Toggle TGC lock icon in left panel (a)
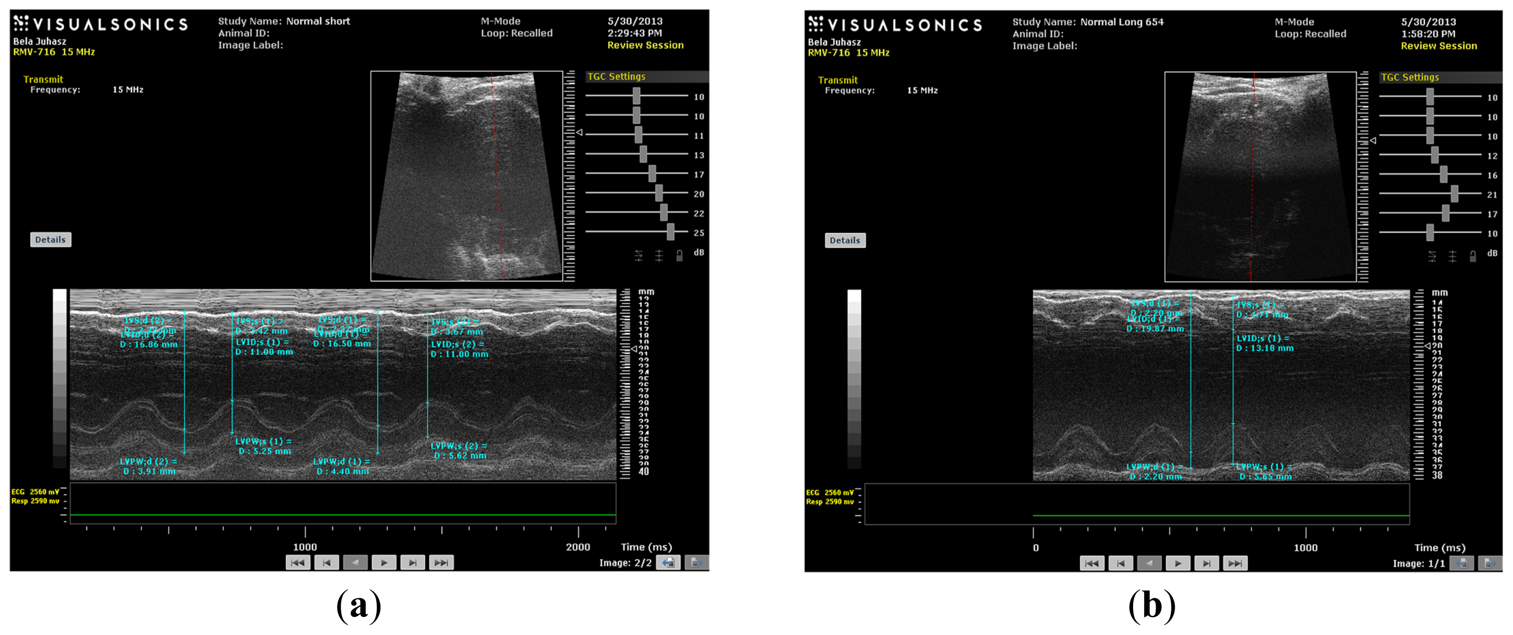This screenshot has width=1513, height=635. (x=679, y=255)
